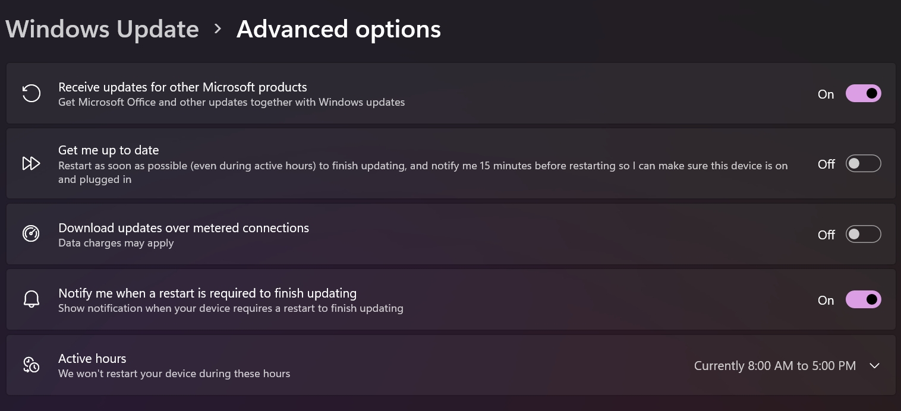Click the fast-forward icon beside Get me up to date
Viewport: 901px width, 411px height.
[x=31, y=163]
